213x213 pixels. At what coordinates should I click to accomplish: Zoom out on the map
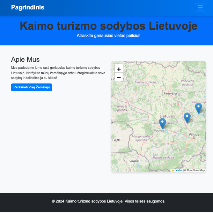[x=119, y=77]
